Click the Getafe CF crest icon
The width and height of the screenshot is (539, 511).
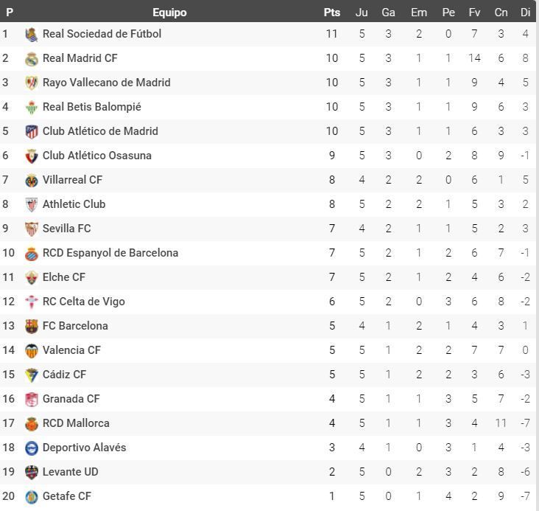pos(32,496)
